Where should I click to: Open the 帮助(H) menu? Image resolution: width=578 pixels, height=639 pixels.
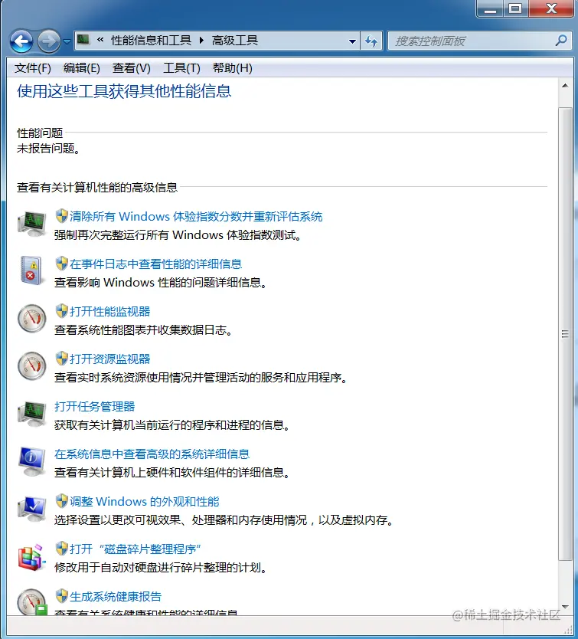coord(233,67)
